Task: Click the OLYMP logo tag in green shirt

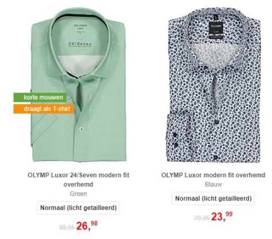Action: pos(80,26)
